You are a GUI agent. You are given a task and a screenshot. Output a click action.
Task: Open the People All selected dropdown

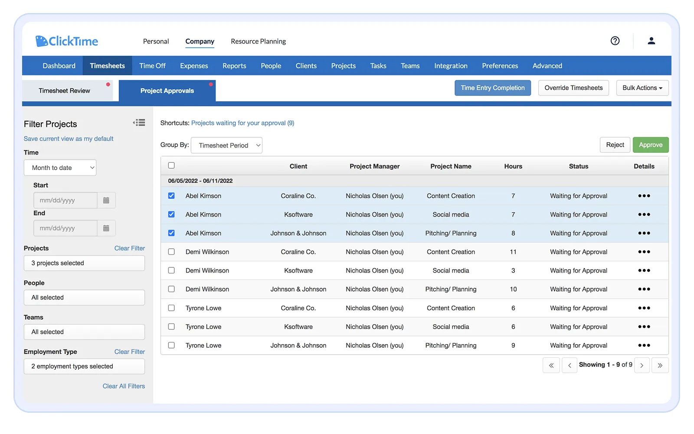click(x=84, y=298)
